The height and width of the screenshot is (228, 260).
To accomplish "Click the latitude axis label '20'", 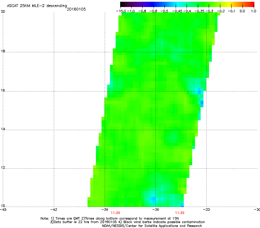I will pos(3,12).
